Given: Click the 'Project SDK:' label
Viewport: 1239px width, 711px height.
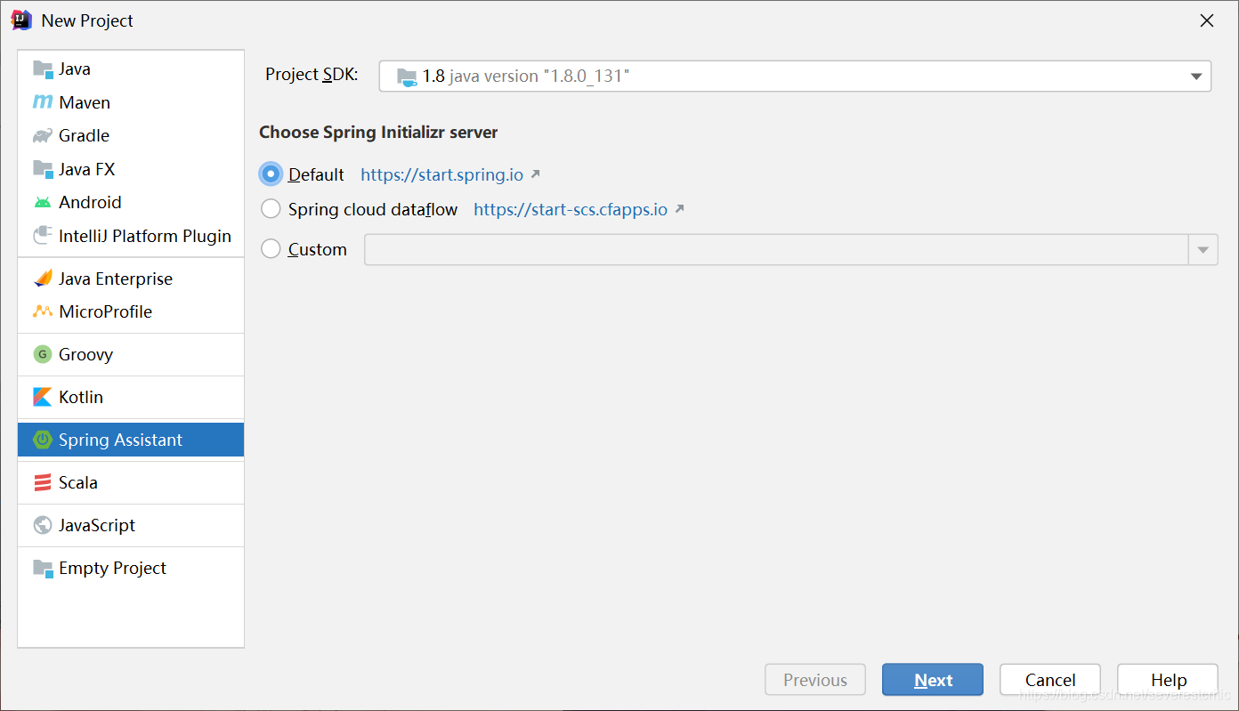Looking at the screenshot, I should click(x=312, y=75).
